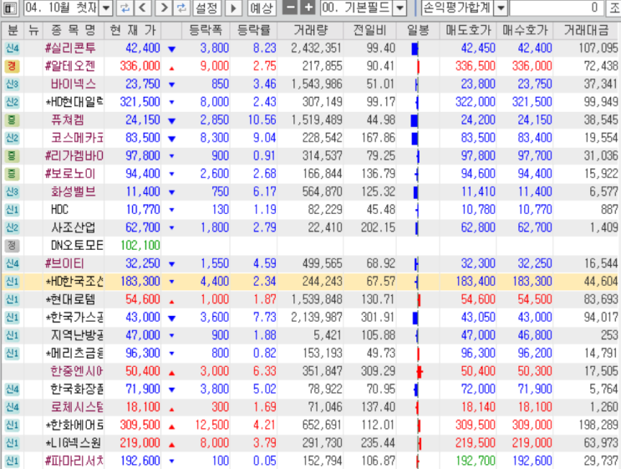Sort by 등락률 column header
This screenshot has height=469, width=621.
coord(253,30)
